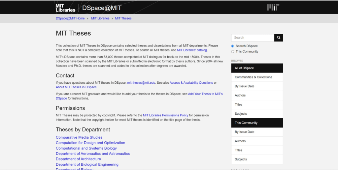This screenshot has width=338, height=170.
Task: Open MIT Theses breadcrumb link
Action: coord(123,18)
